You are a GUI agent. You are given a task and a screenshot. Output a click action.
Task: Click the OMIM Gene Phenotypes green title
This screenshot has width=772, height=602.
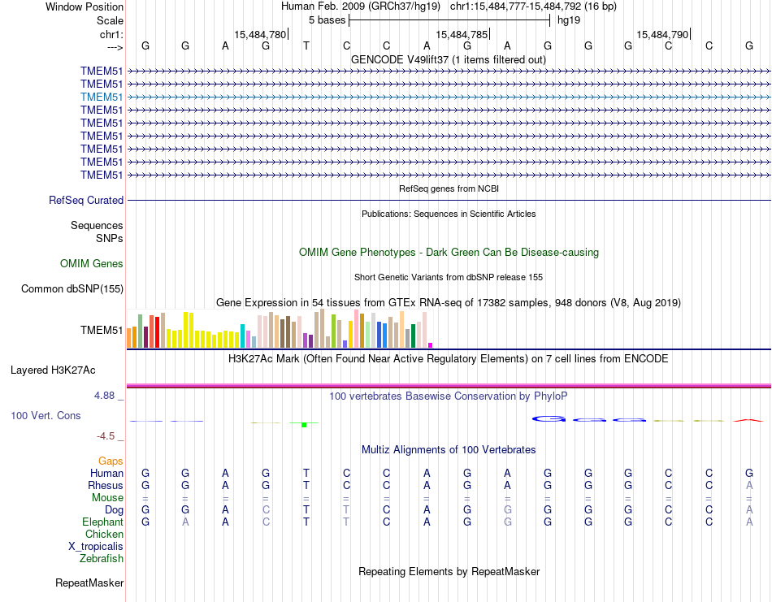tap(449, 252)
